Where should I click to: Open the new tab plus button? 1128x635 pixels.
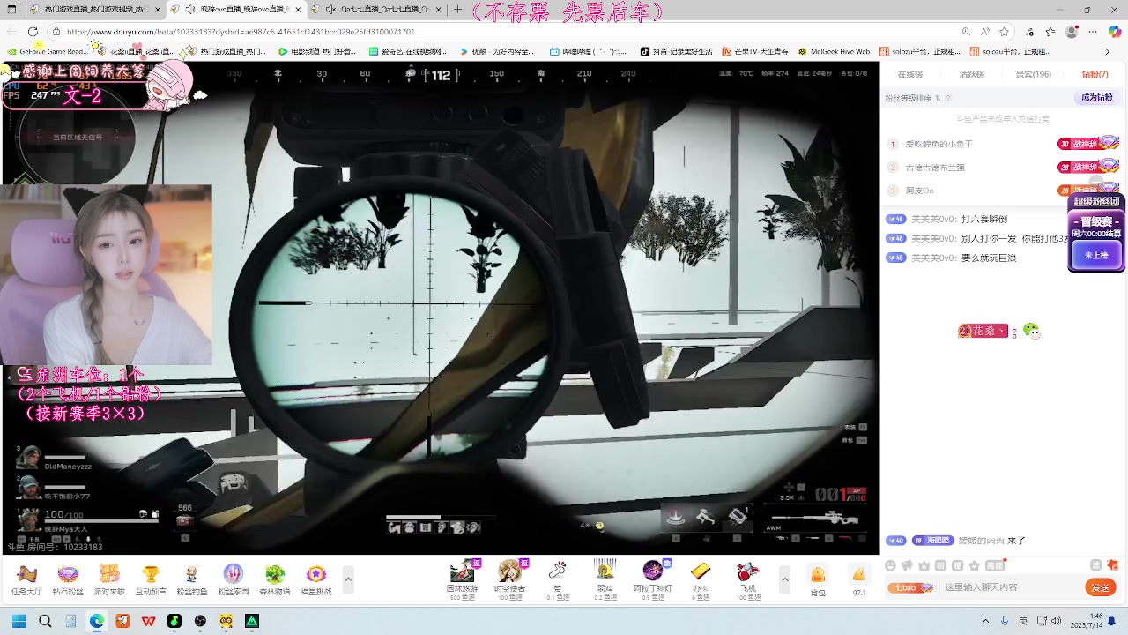coord(457,10)
